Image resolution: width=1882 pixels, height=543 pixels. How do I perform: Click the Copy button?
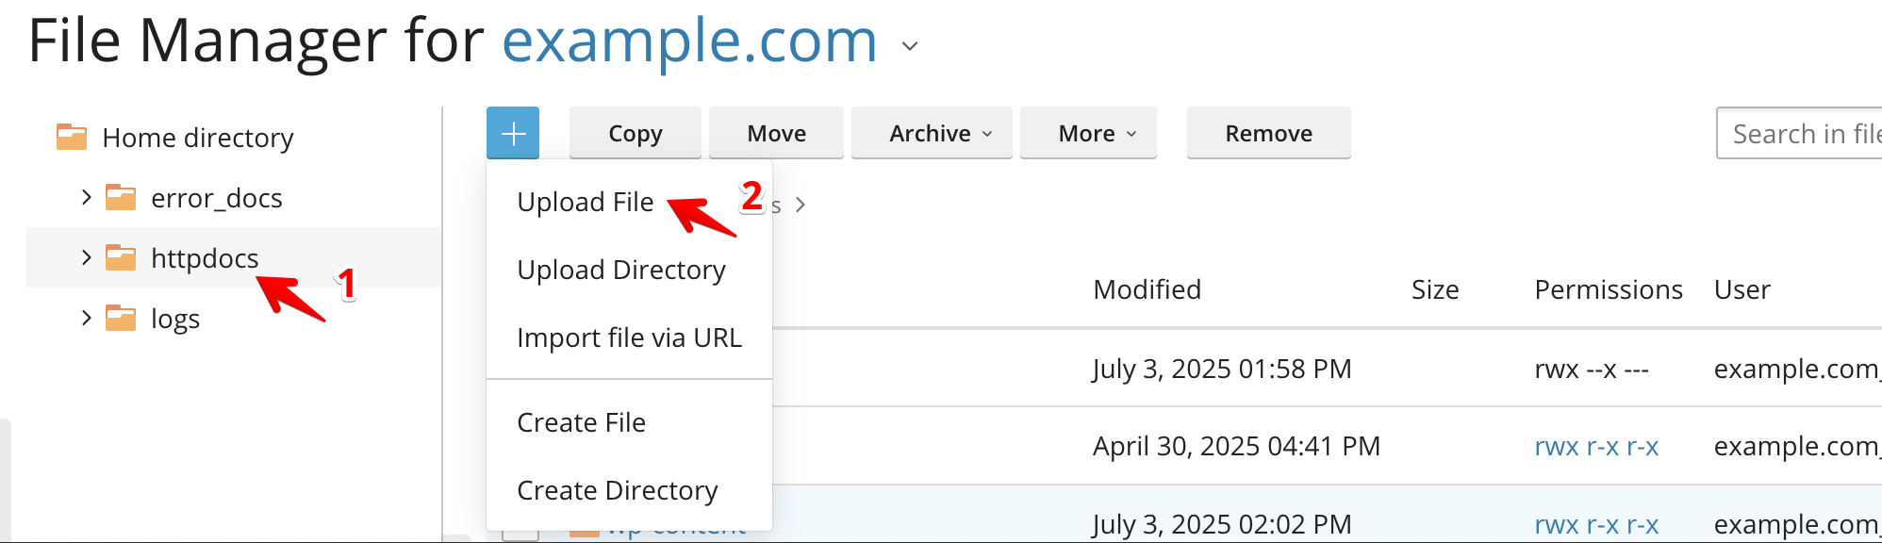[x=636, y=133]
